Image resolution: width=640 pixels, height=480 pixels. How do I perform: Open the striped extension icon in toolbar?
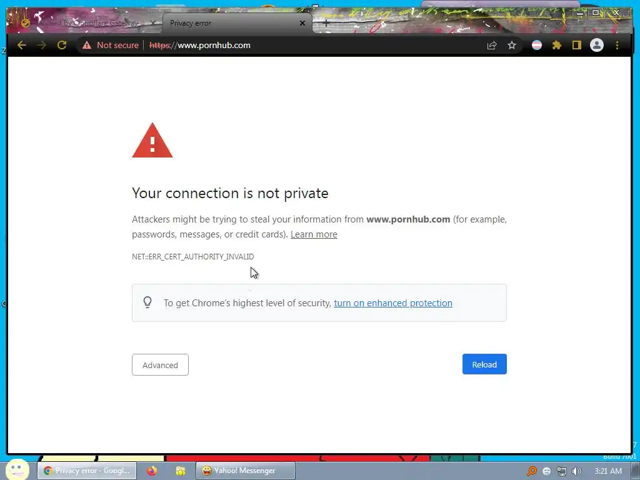[537, 45]
